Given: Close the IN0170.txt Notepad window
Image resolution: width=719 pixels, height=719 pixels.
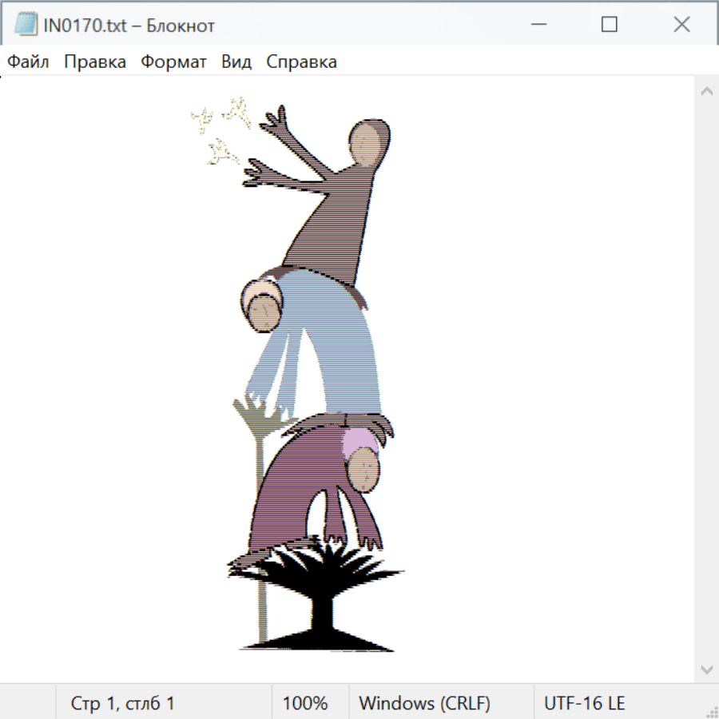Looking at the screenshot, I should click(x=681, y=25).
